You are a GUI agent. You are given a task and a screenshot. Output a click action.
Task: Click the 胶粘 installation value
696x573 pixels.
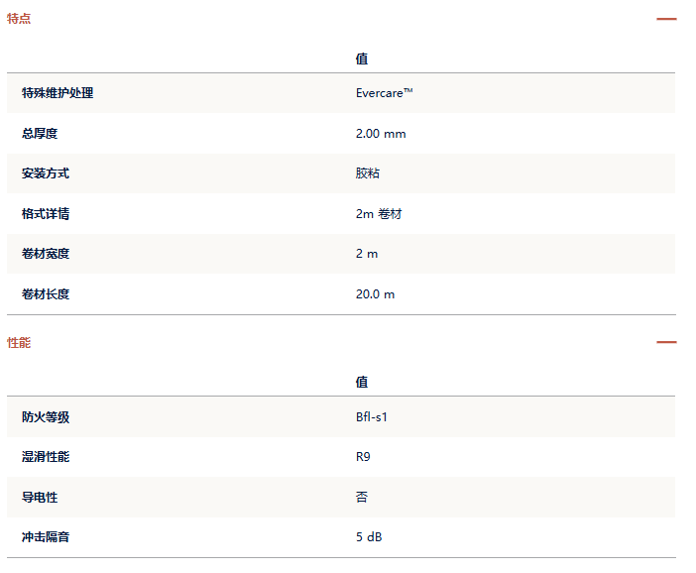[x=368, y=173]
